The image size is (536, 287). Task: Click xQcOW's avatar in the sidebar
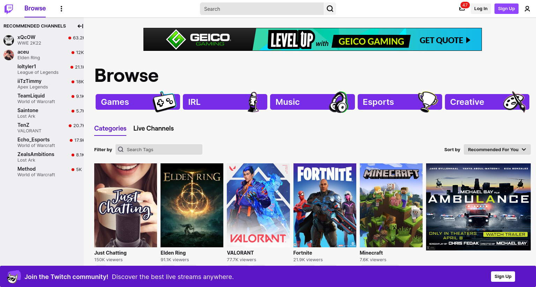click(x=9, y=40)
